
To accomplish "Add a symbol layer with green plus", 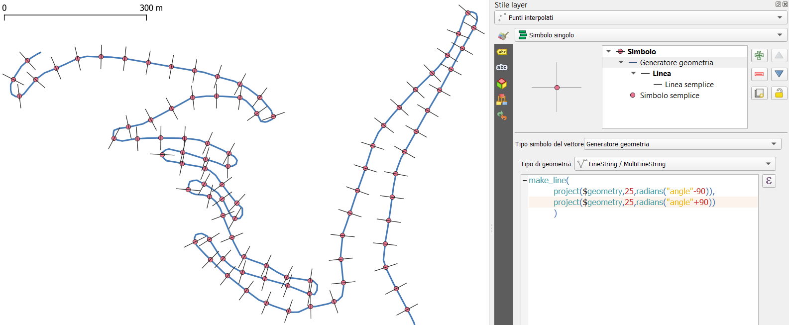I will click(759, 55).
